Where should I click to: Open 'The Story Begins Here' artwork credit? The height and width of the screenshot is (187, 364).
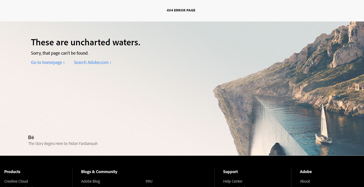[63, 144]
